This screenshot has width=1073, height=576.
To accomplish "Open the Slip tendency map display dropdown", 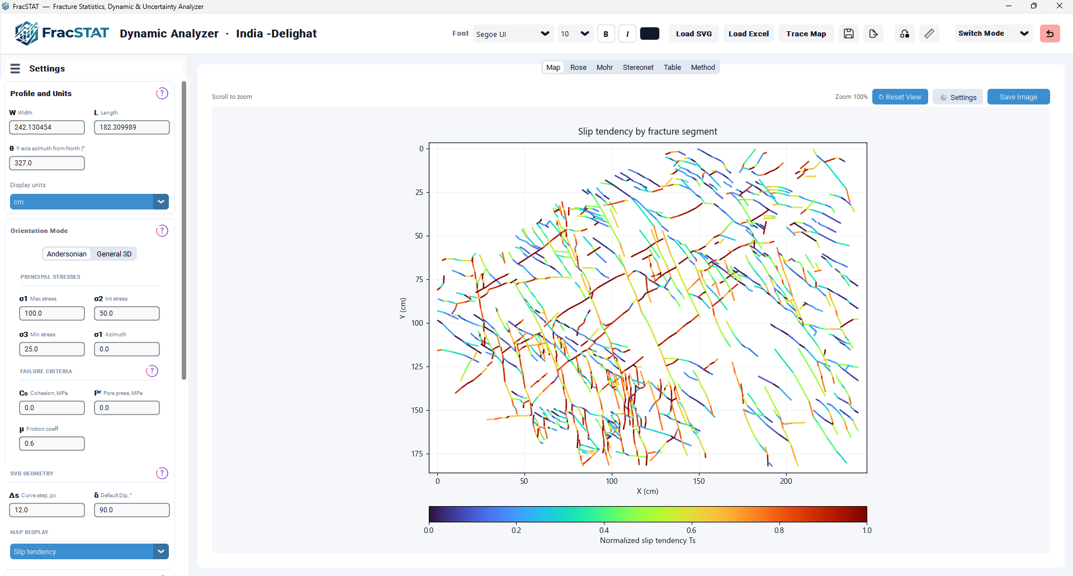I will 89,551.
